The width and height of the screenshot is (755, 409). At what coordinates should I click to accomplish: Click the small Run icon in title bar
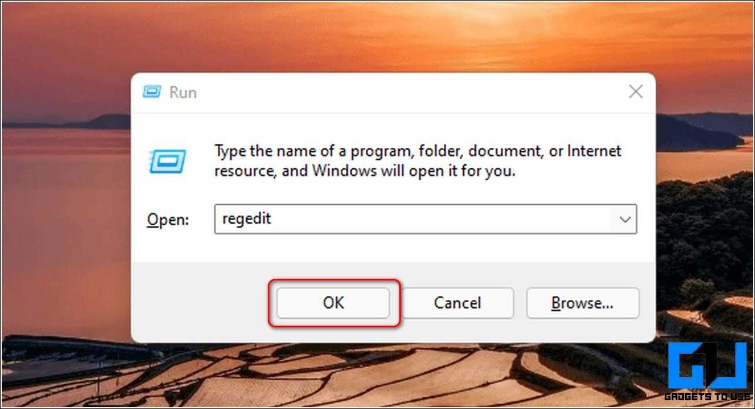(151, 92)
